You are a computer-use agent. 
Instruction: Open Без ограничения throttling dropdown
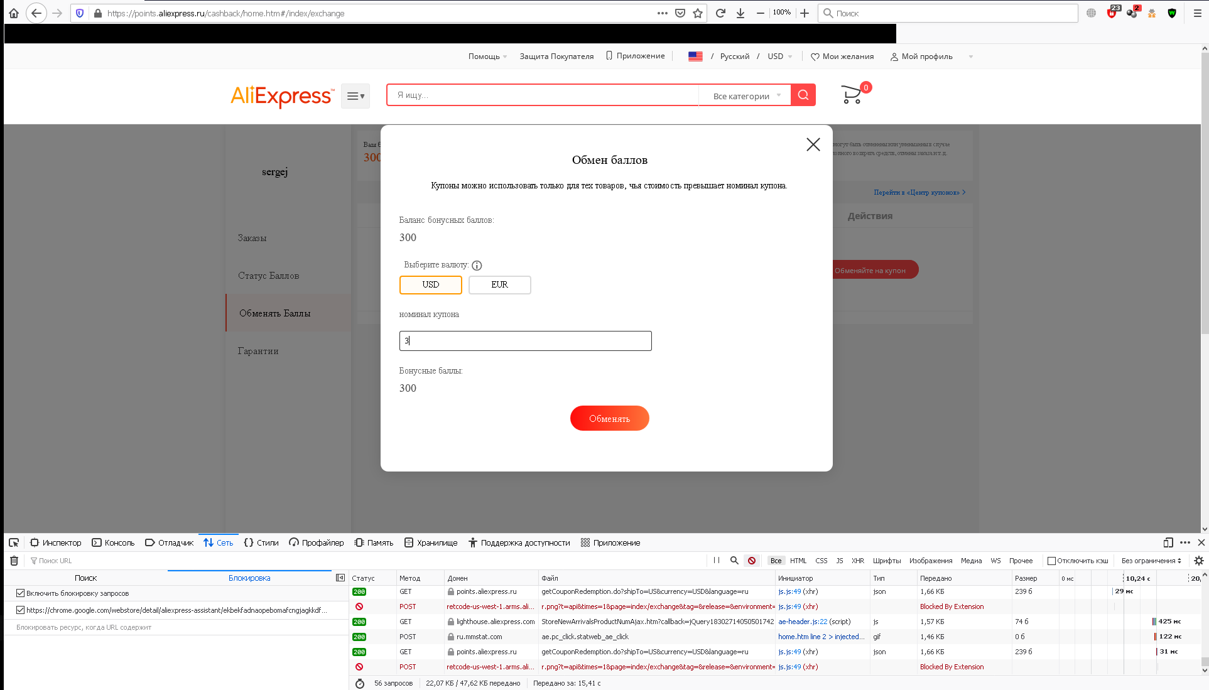(x=1151, y=561)
